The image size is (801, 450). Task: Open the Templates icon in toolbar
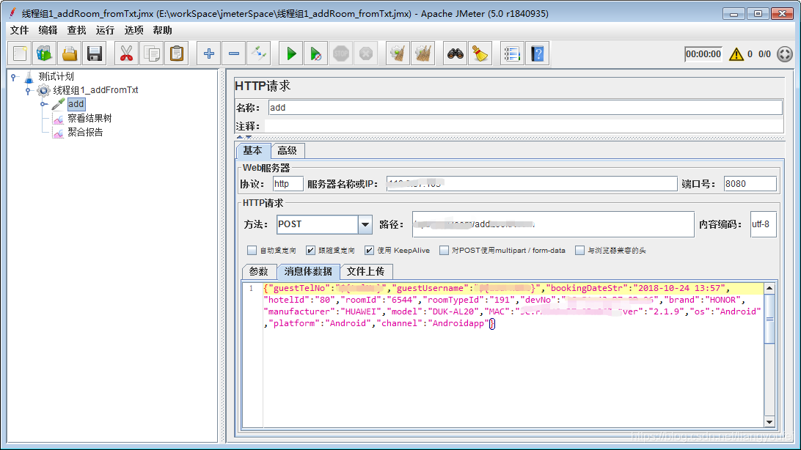pyautogui.click(x=45, y=54)
